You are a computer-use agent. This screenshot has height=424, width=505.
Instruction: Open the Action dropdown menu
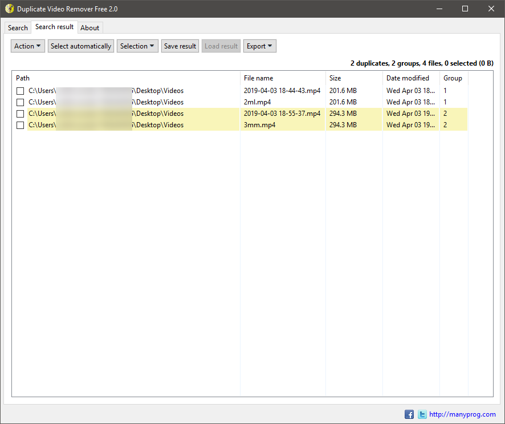[28, 46]
